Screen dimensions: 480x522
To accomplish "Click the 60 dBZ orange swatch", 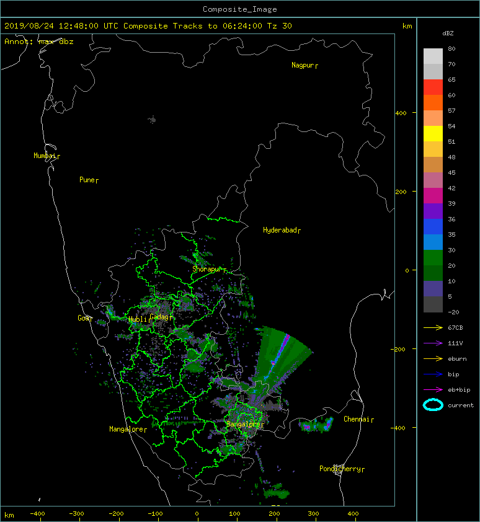I will click(433, 102).
